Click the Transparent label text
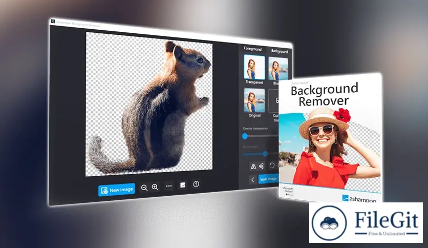Viewport: 428px width, 248px height. point(254,82)
